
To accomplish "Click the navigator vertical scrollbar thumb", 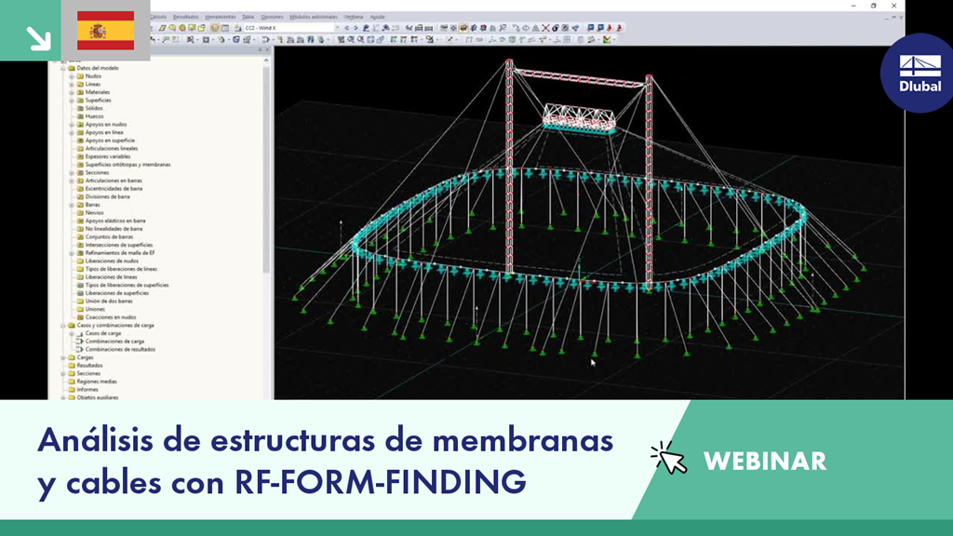I will pos(266,169).
